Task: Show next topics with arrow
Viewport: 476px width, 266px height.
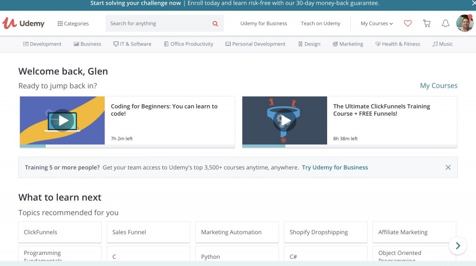Action: tap(458, 246)
